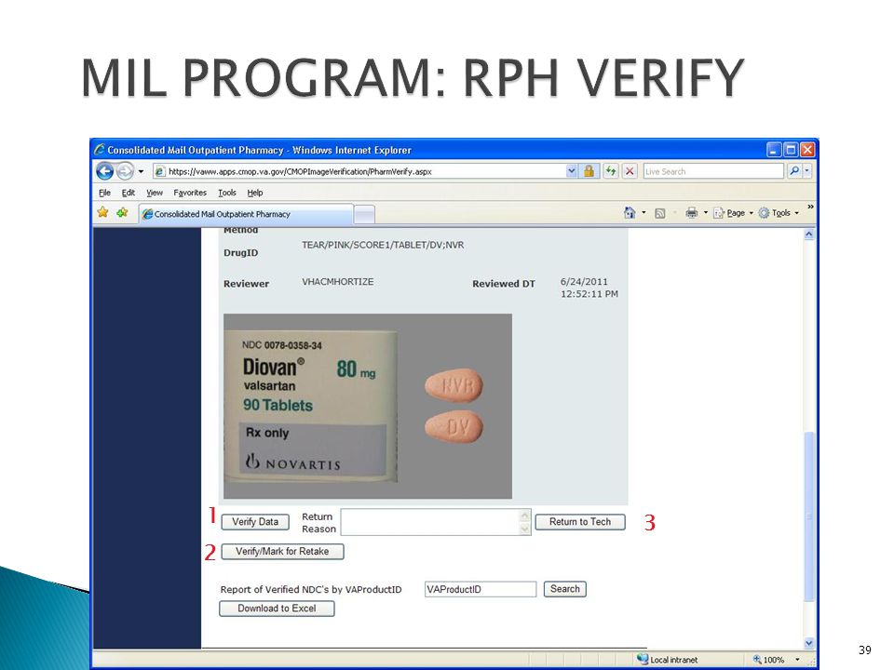Viewport: 894px width, 670px height.
Task: Open the Help menu
Action: click(255, 193)
